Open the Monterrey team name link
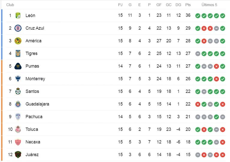230x162 pixels. pos(35,79)
